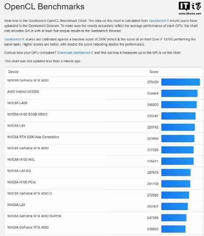The width and height of the screenshot is (204, 236).
Task: Click the blue score bar for NVIDIA L20
Action: (174, 206)
